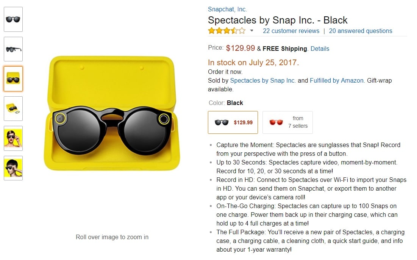Click the Fulfilled by Amazon link

[x=337, y=80]
